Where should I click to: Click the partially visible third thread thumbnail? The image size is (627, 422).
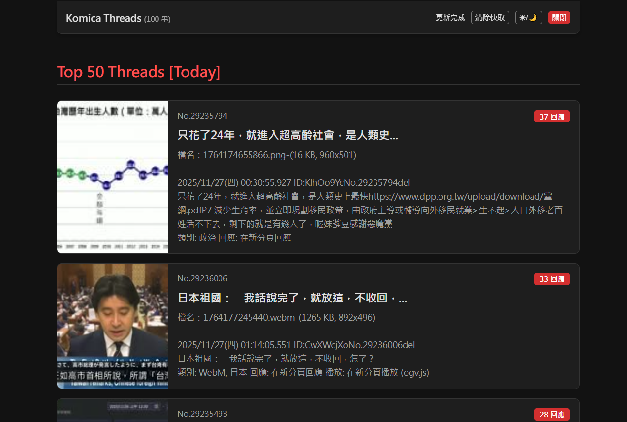(112, 410)
